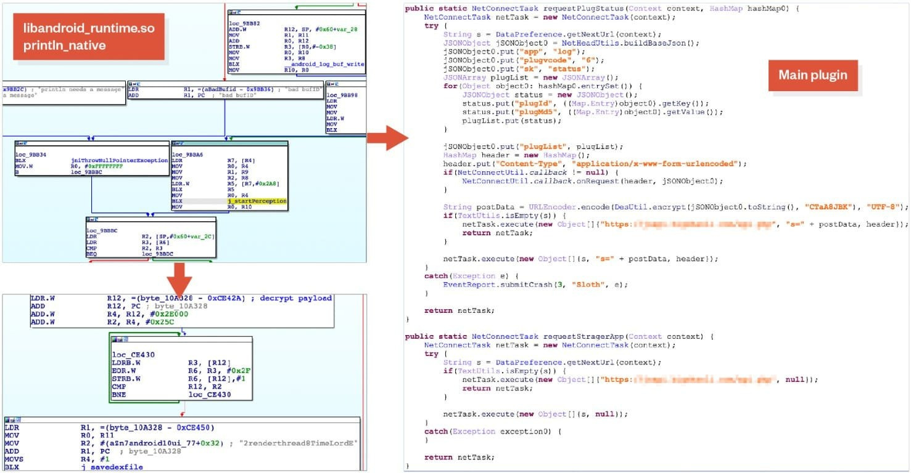
Task: Click the header icons of the loc_9BB82 node
Action: [235, 12]
